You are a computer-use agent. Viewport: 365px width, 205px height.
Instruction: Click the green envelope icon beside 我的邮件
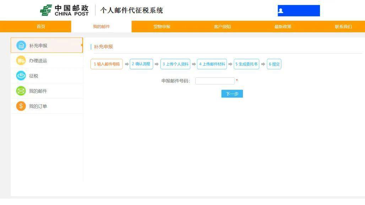pos(21,91)
